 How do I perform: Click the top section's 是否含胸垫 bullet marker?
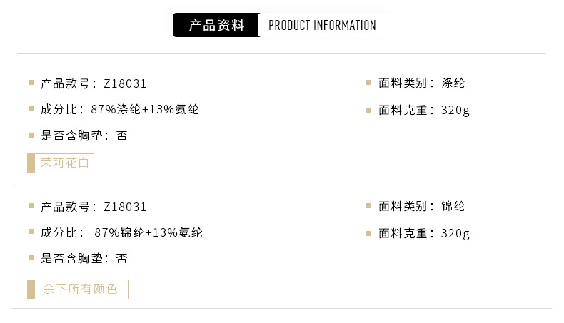[x=31, y=135]
